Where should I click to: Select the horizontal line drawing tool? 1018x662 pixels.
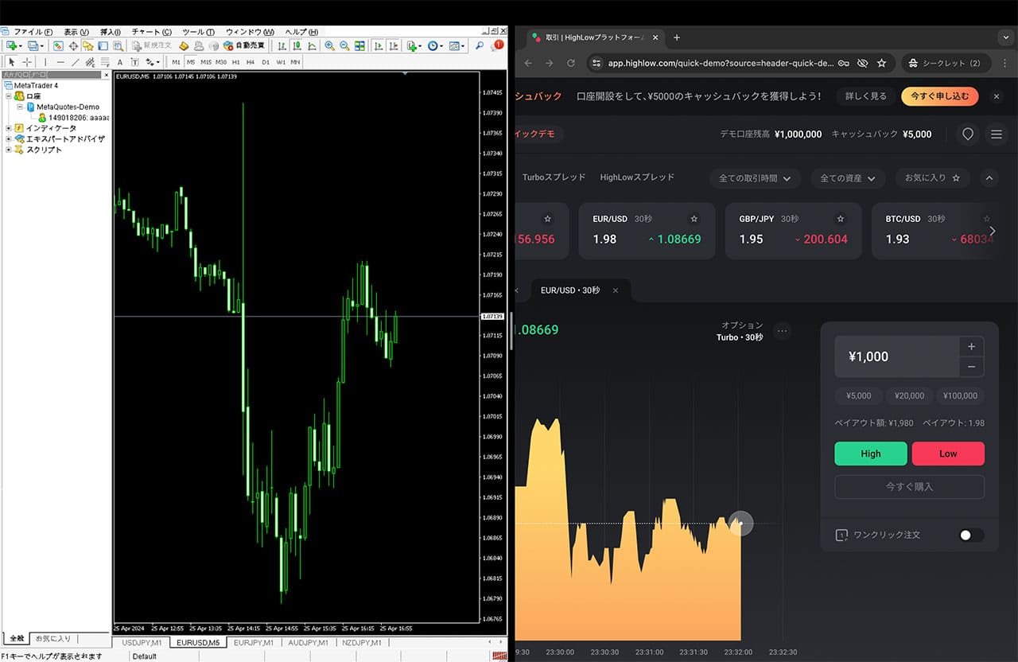[60, 61]
